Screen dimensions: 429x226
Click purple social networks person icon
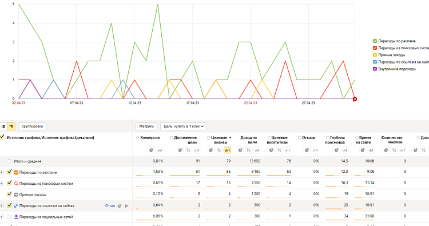(16, 217)
